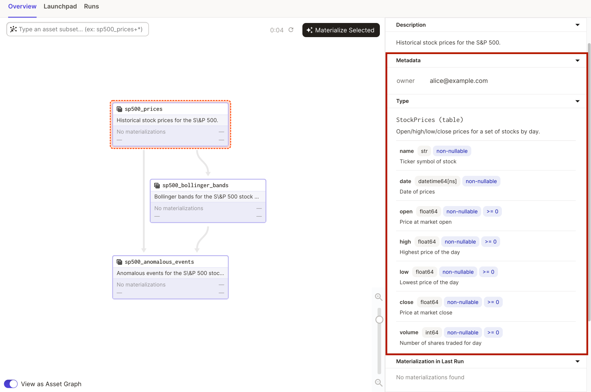Click the refresh icon next to the 0:04 timer
This screenshot has height=392, width=591.
coord(291,30)
